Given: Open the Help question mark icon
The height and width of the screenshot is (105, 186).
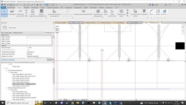Looking at the screenshot, I should click(x=170, y=5).
